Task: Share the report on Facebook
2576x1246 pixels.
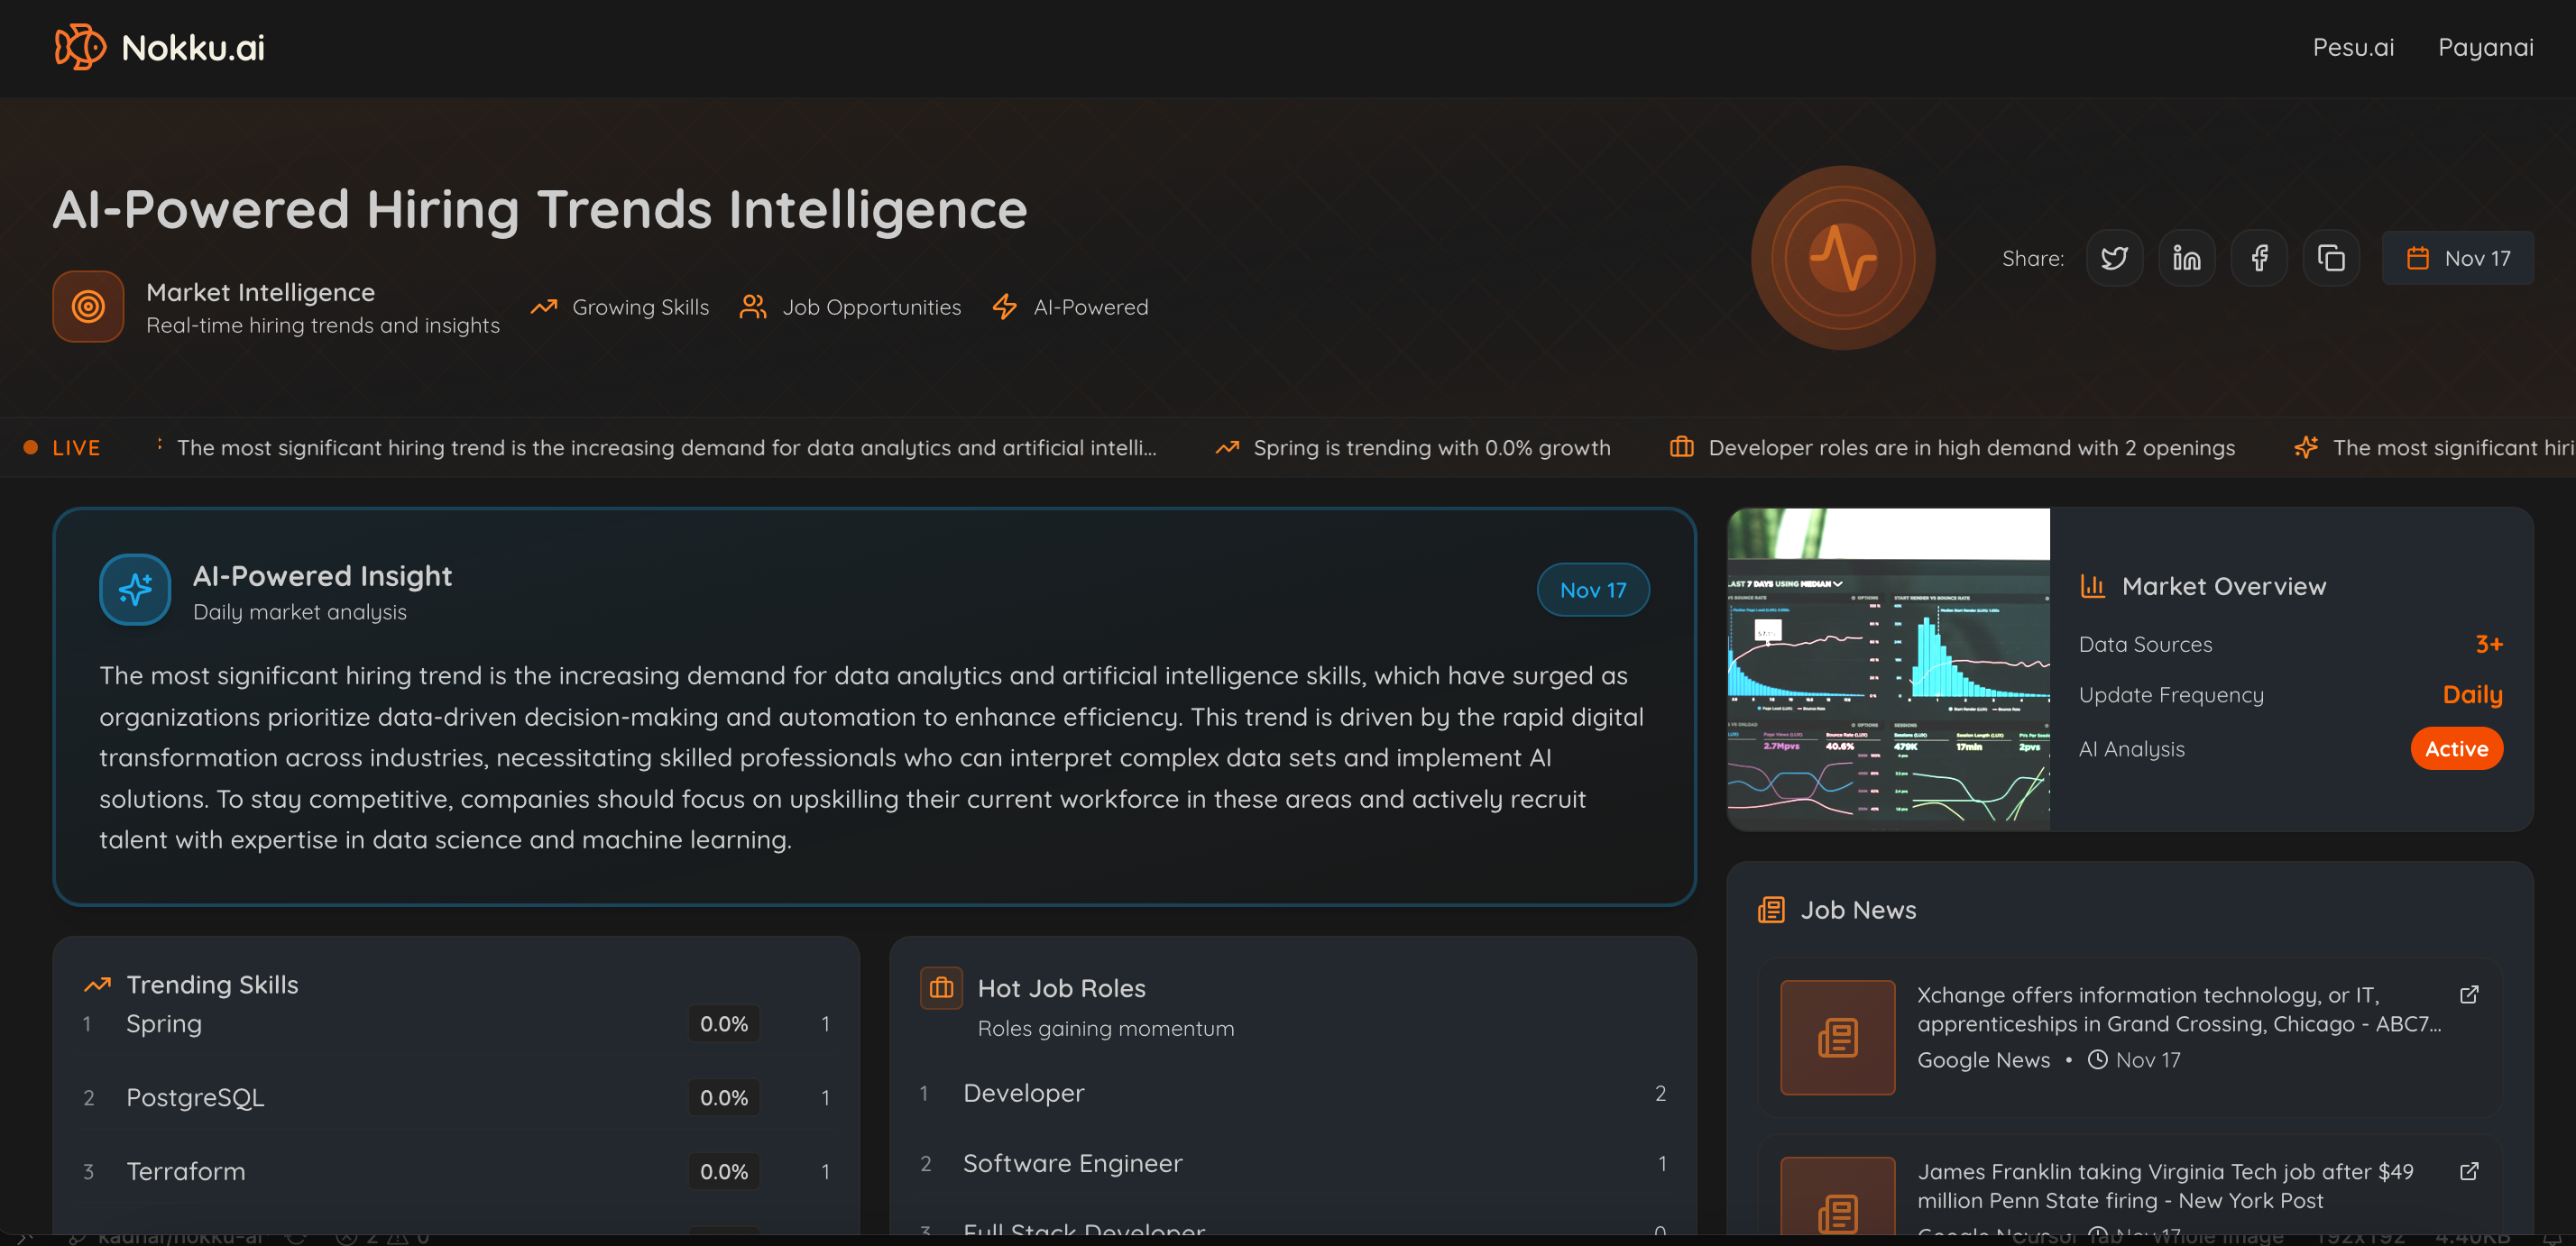Action: [x=2258, y=257]
